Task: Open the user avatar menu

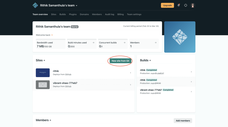Action: [193, 5]
